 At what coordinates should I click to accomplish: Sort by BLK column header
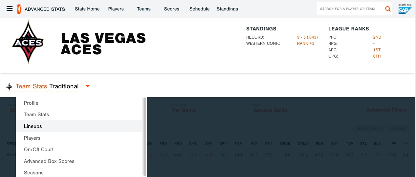[378, 143]
